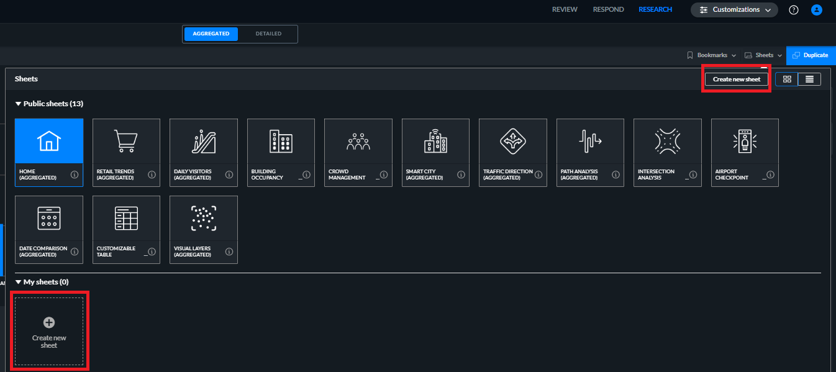Select the Traffic Direction sign icon
The height and width of the screenshot is (372, 836).
click(x=513, y=142)
